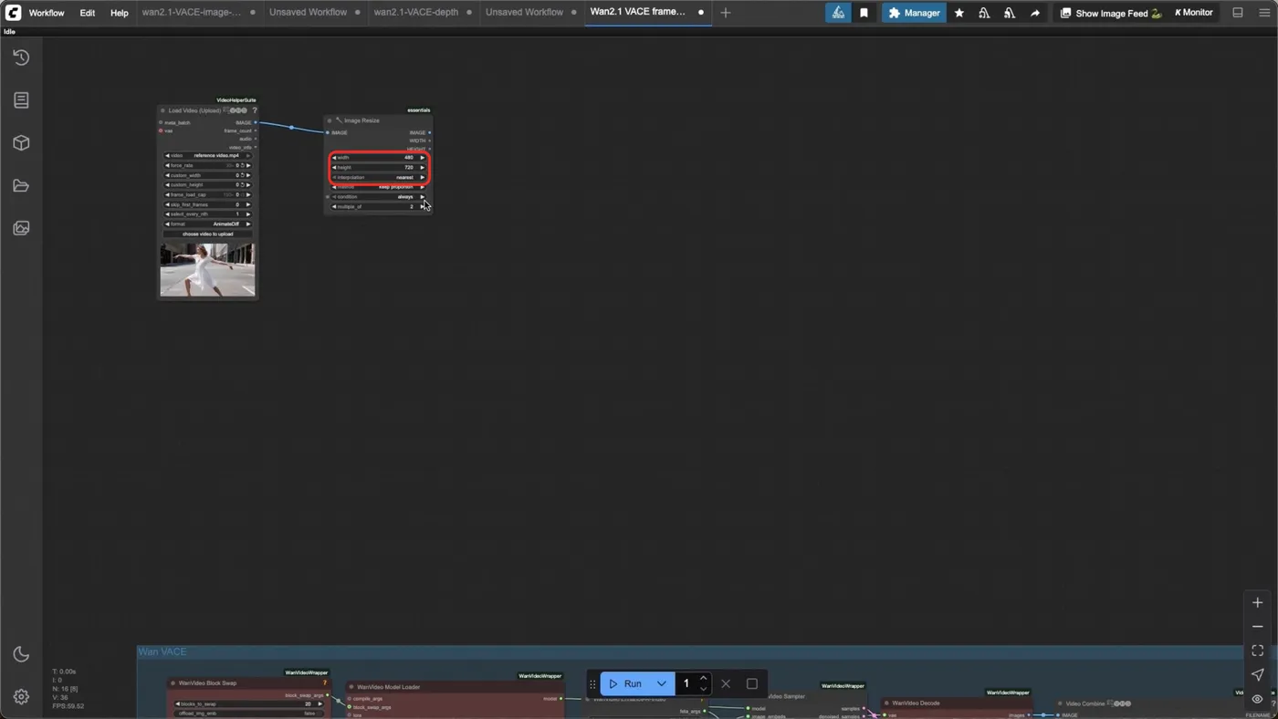Viewport: 1278px width, 719px height.
Task: Open the Edit menu
Action: pyautogui.click(x=87, y=13)
